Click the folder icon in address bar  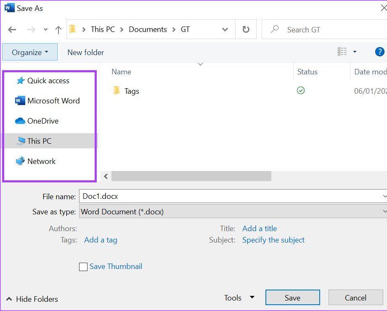(72, 29)
